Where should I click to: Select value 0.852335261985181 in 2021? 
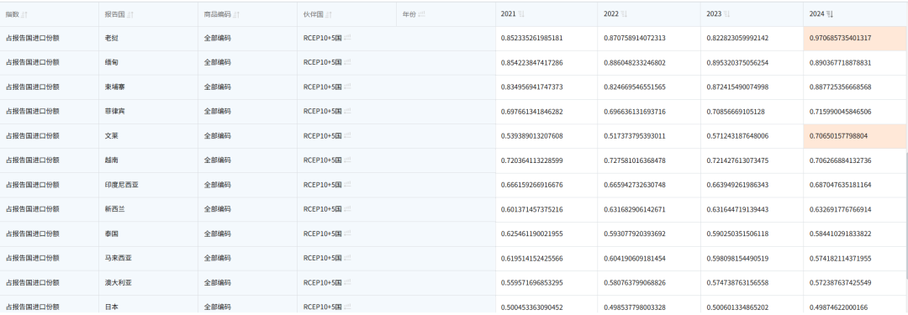pos(531,38)
